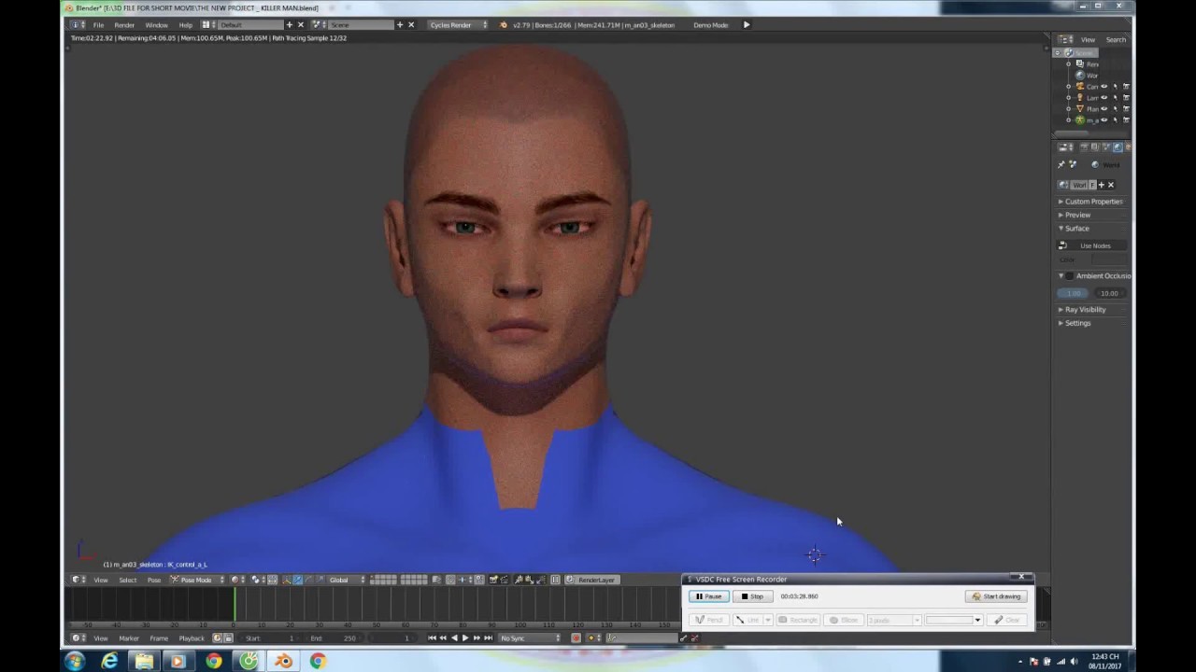This screenshot has height=672, width=1196.
Task: Toggle Plane selectability cursor icon
Action: point(1115,109)
